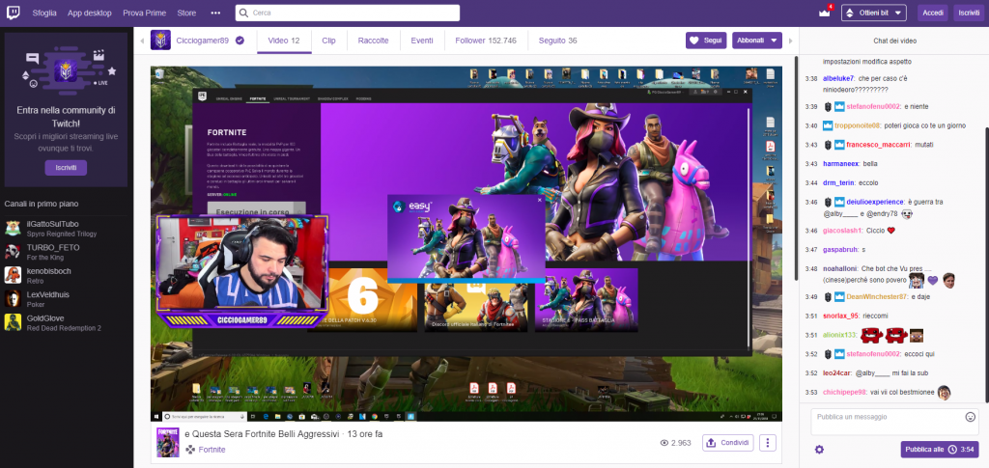Image resolution: width=989 pixels, height=468 pixels.
Task: Click chat username chichipepe98
Action: point(844,393)
